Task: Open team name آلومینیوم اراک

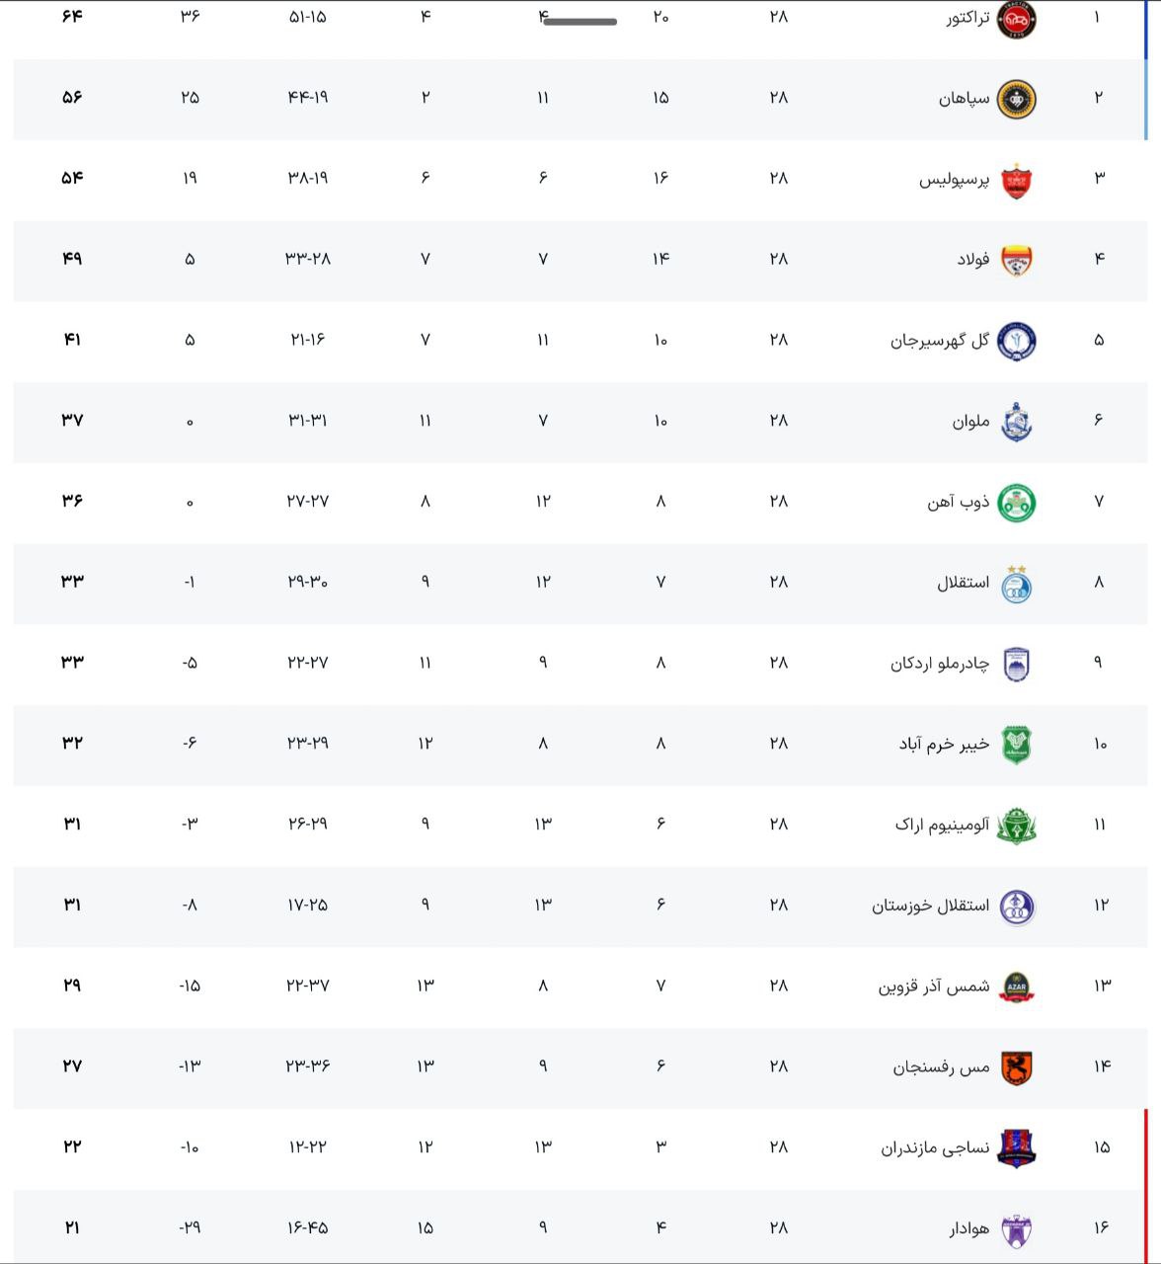Action: pos(942,825)
